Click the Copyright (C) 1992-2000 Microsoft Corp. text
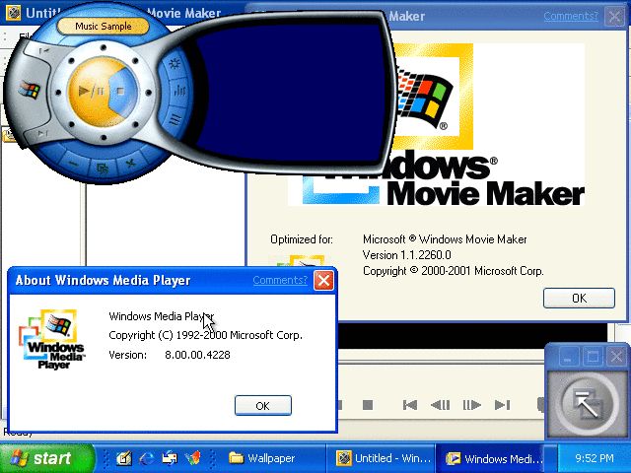 coord(205,335)
